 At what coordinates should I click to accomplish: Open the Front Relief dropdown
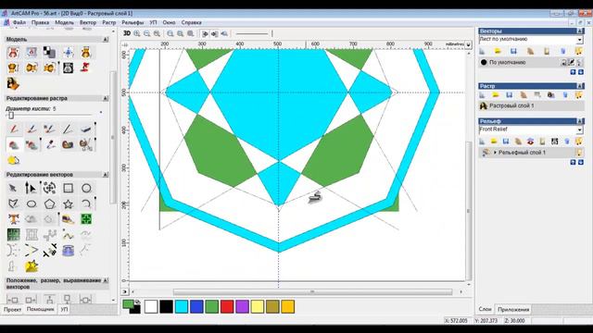(x=580, y=129)
